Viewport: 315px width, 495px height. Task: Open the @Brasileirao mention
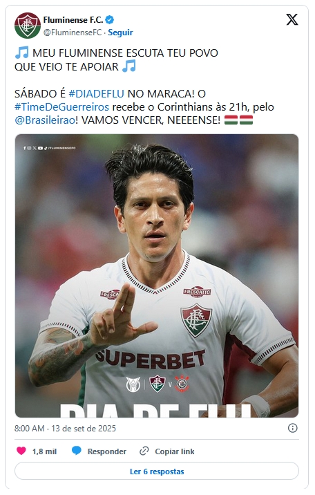click(45, 120)
